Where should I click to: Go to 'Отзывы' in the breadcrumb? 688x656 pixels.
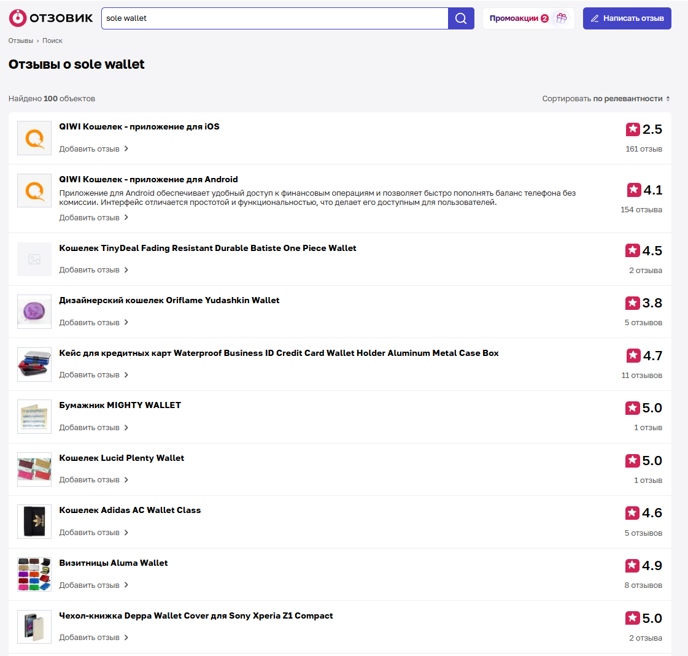tap(21, 41)
